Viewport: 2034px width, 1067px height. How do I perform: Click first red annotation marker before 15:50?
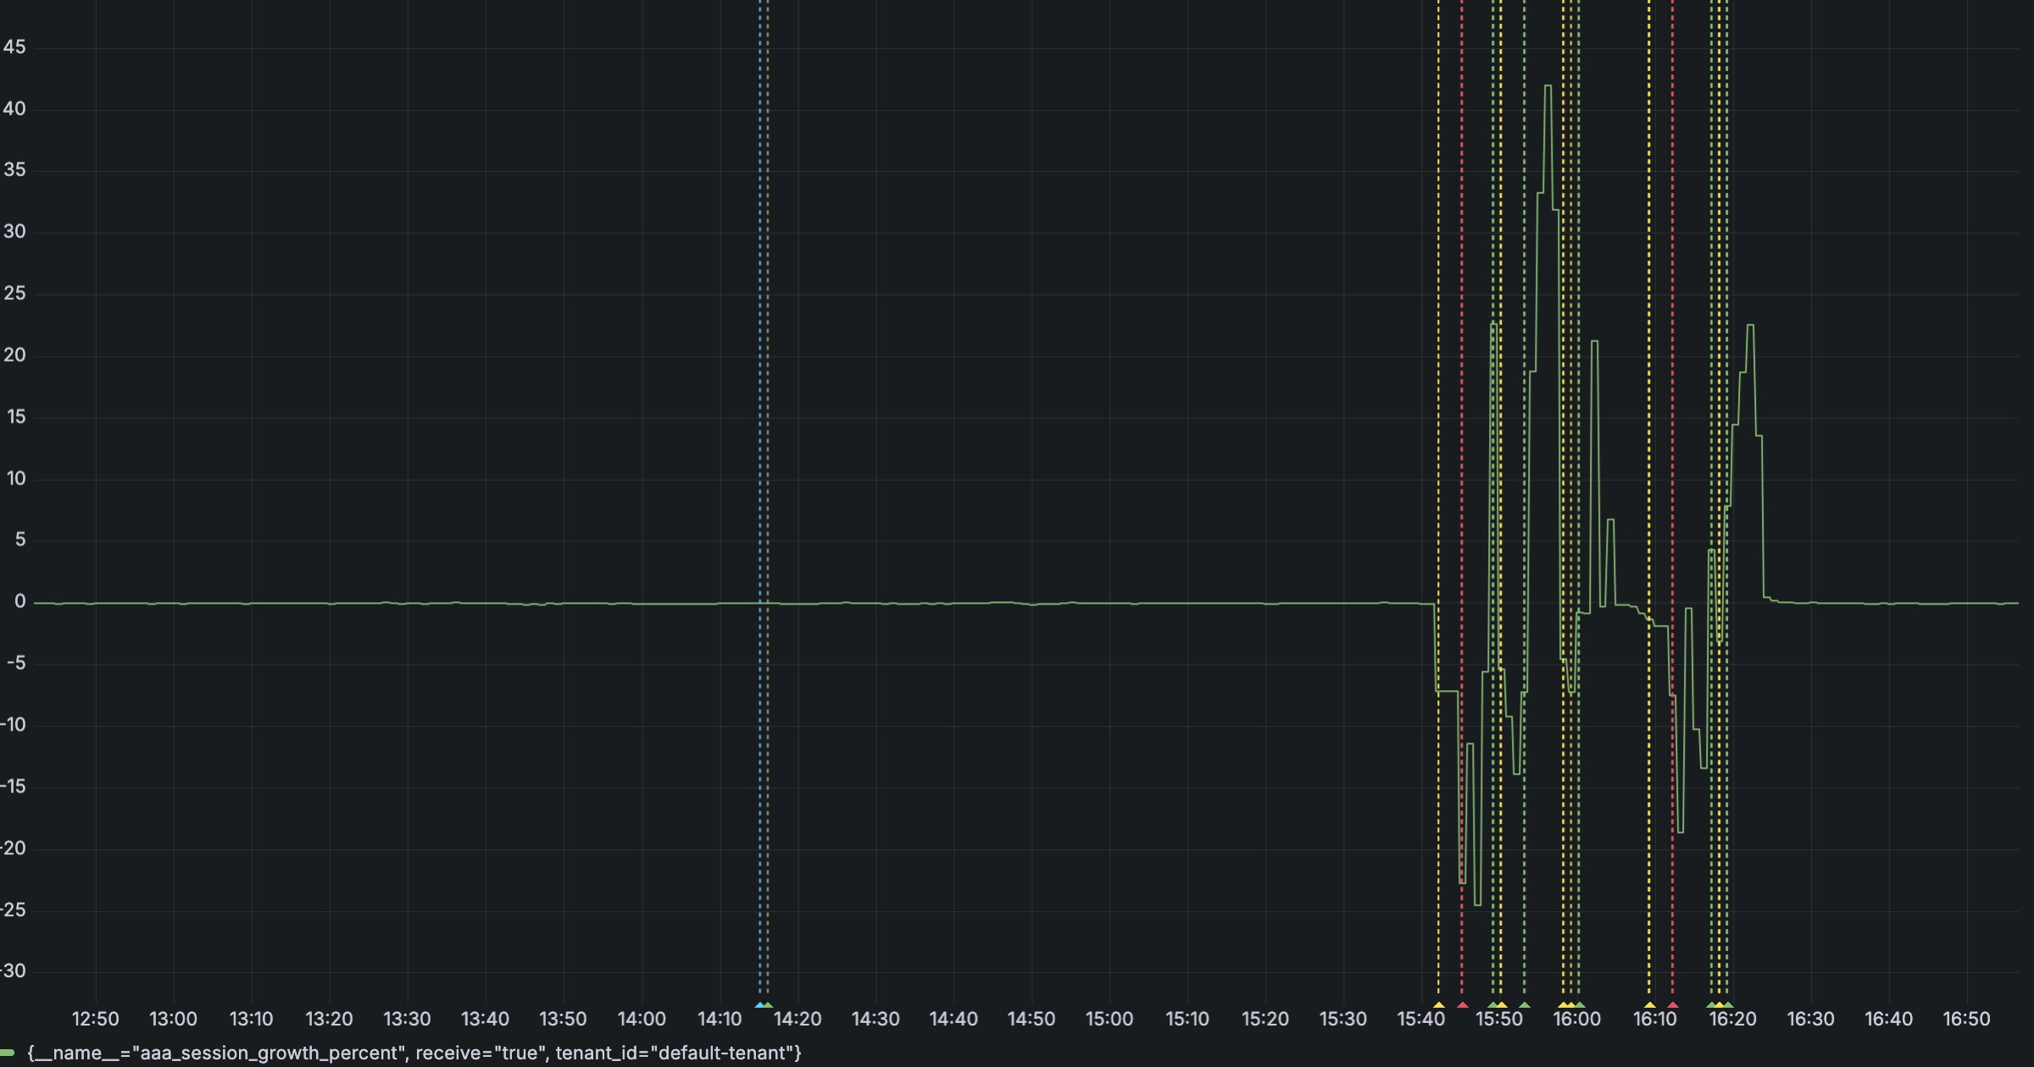(x=1462, y=1006)
